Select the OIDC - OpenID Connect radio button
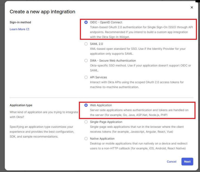200x172 pixels. pos(86,22)
